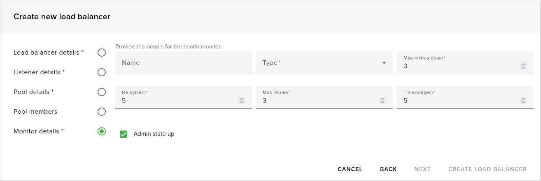Click into the Timeout(sec) value field
Image resolution: width=541 pixels, height=181 pixels.
click(x=459, y=100)
